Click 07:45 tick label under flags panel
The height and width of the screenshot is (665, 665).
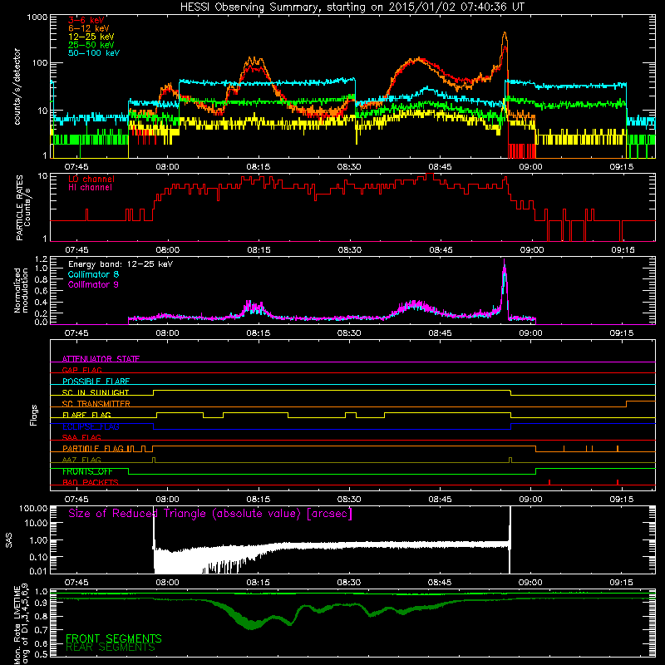click(76, 500)
